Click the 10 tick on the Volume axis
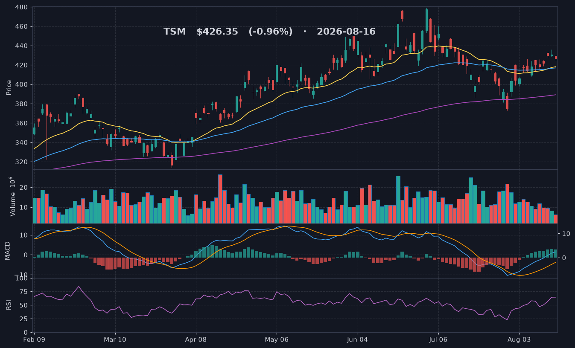 pyautogui.click(x=24, y=207)
